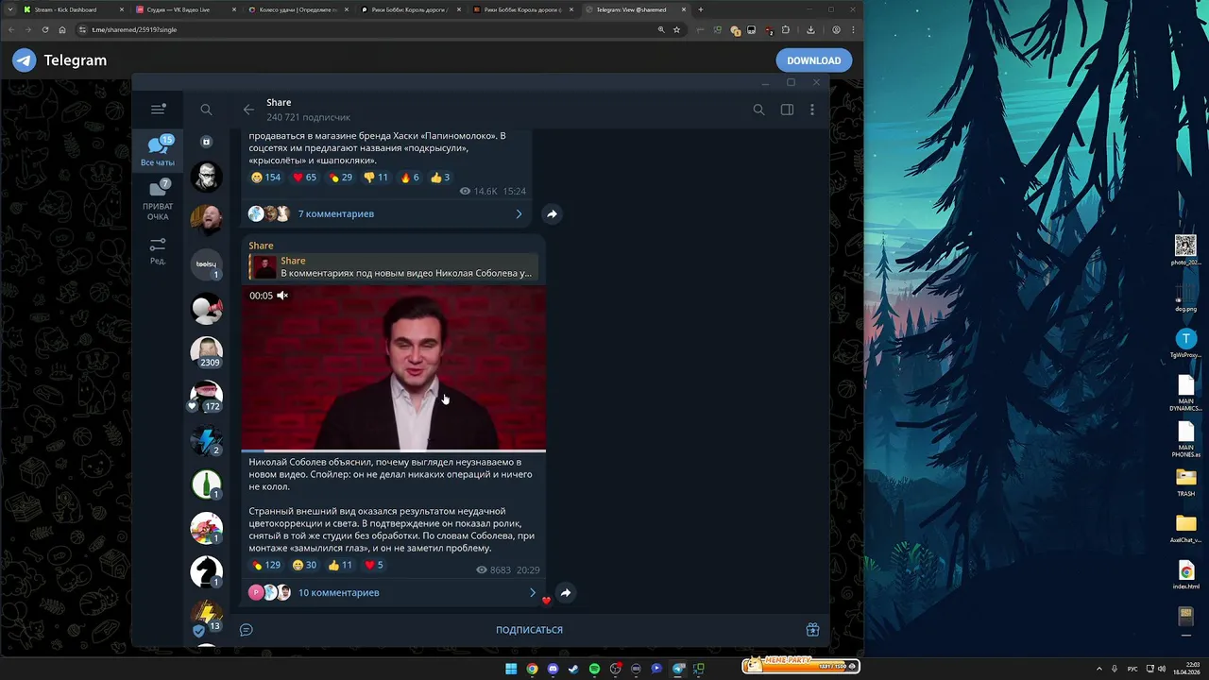Click the grinning reaction with 30
This screenshot has width=1209, height=680.
(304, 565)
